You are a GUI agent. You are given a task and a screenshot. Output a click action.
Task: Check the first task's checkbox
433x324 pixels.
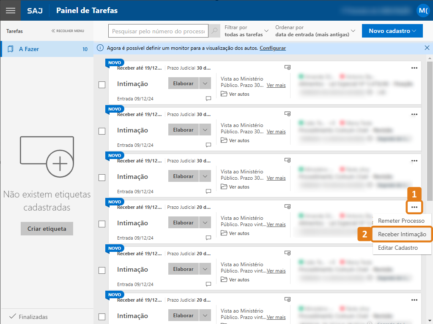coord(102,85)
